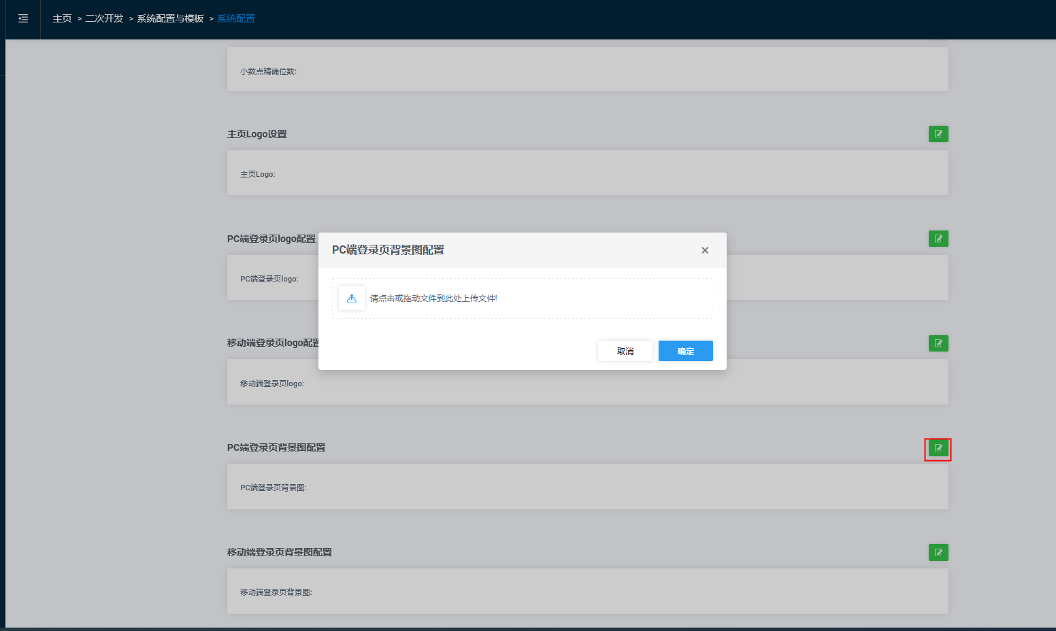Image resolution: width=1056 pixels, height=631 pixels.
Task: Edit the 移动端登录页背景图配置 section
Action: point(938,553)
